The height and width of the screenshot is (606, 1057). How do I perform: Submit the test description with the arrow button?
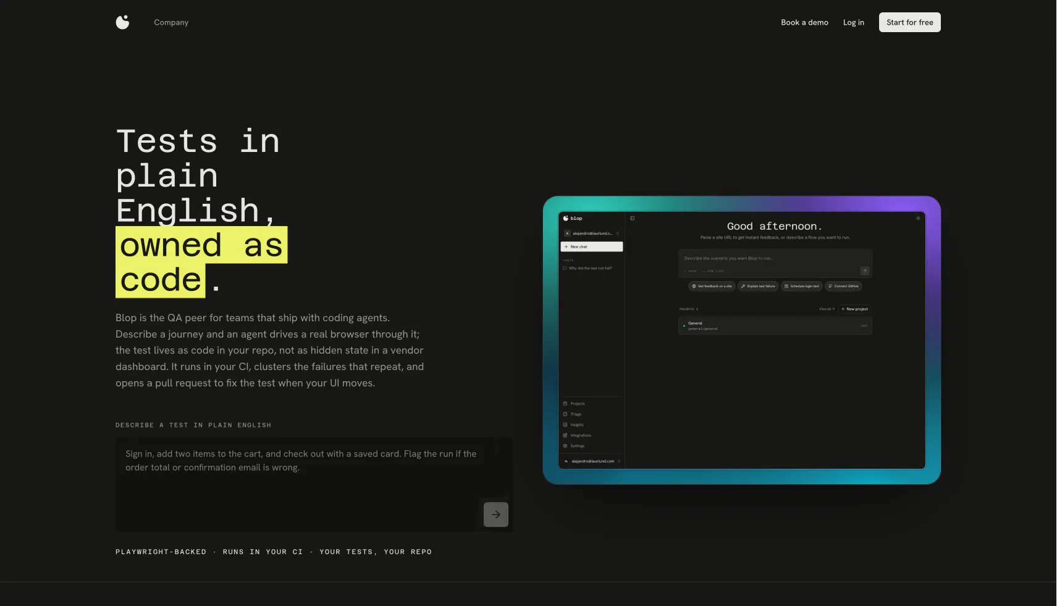495,514
